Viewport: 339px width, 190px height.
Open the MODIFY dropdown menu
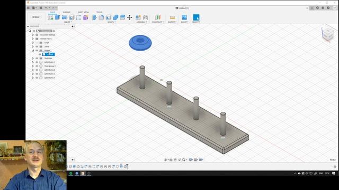(112, 22)
